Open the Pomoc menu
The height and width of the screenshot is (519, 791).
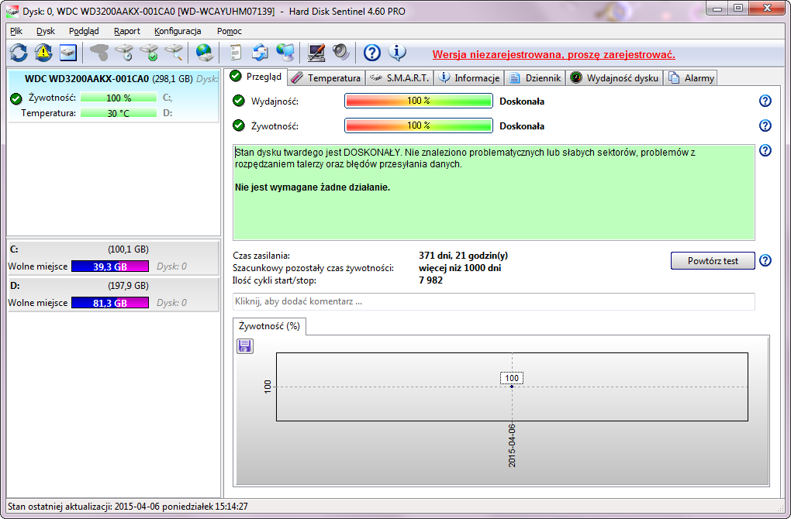click(229, 31)
